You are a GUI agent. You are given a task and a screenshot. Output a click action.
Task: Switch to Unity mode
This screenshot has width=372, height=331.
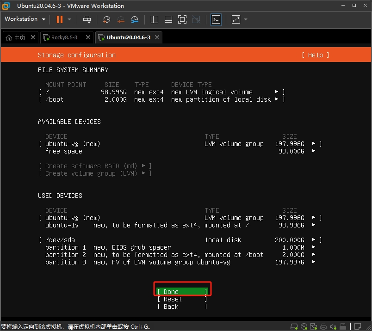click(196, 19)
